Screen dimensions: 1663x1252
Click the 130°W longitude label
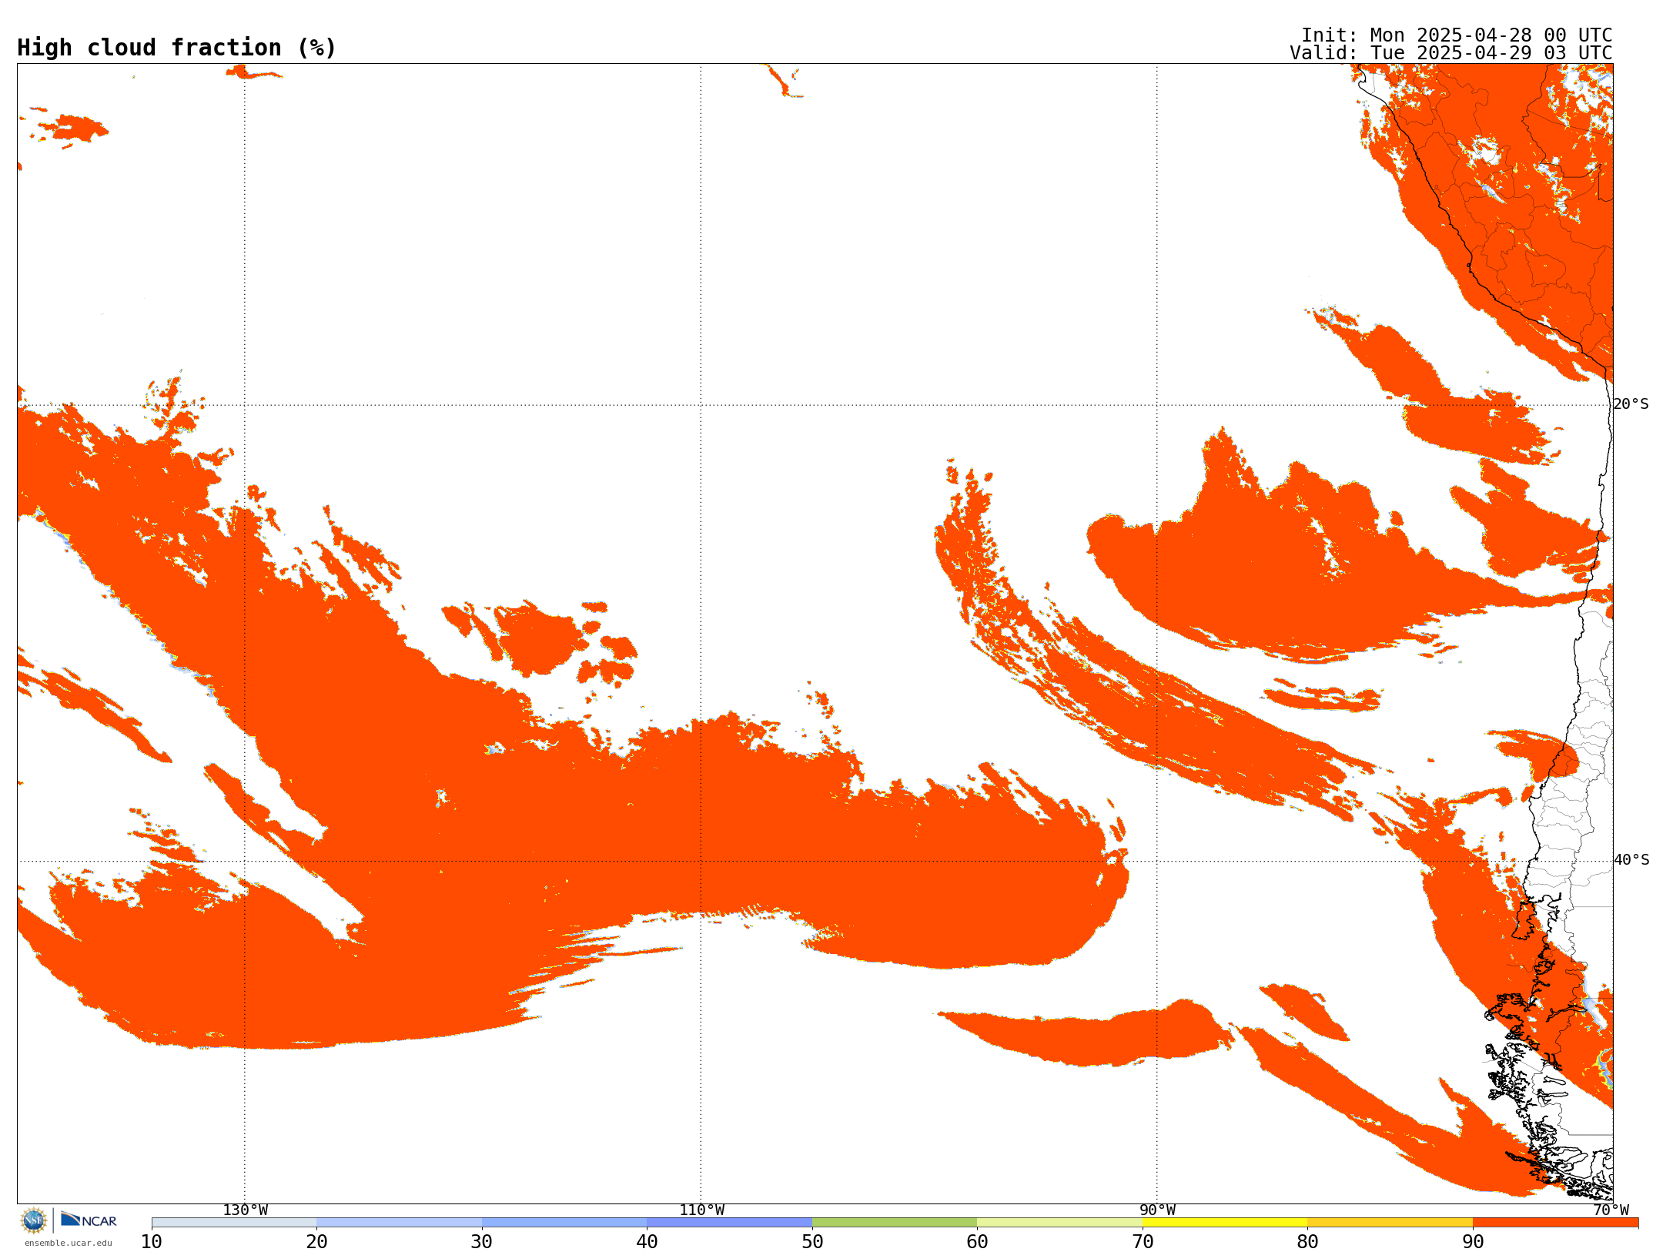(x=246, y=1210)
